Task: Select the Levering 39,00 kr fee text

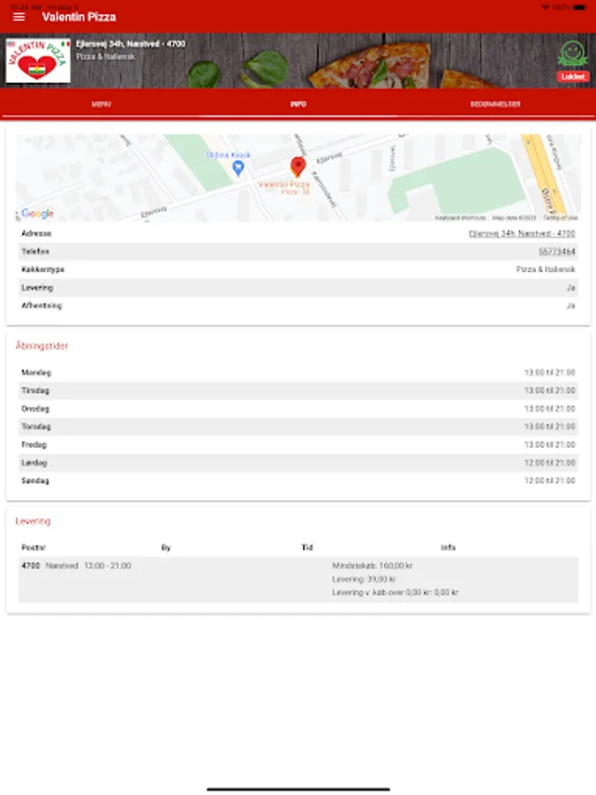Action: coord(364,579)
